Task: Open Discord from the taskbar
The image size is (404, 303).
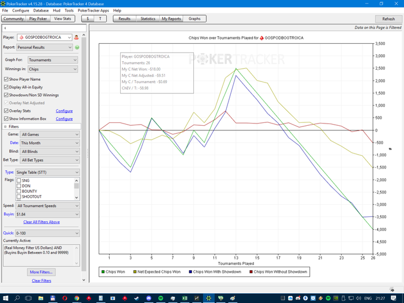Action: point(149,298)
